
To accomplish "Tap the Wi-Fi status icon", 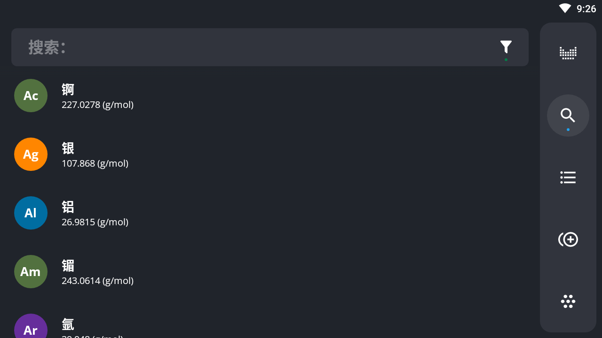I will [565, 8].
